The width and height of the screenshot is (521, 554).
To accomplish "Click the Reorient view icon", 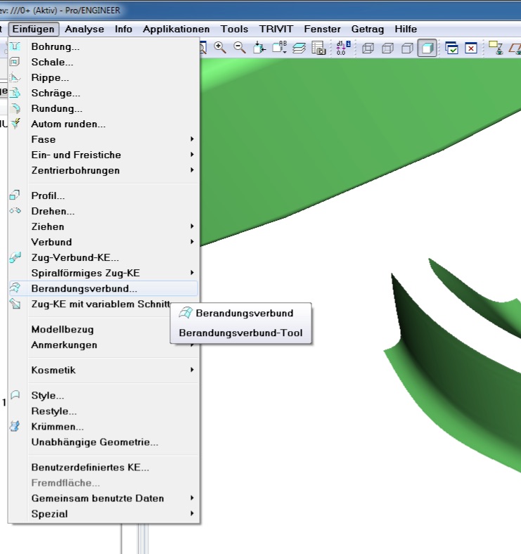I will pos(259,48).
